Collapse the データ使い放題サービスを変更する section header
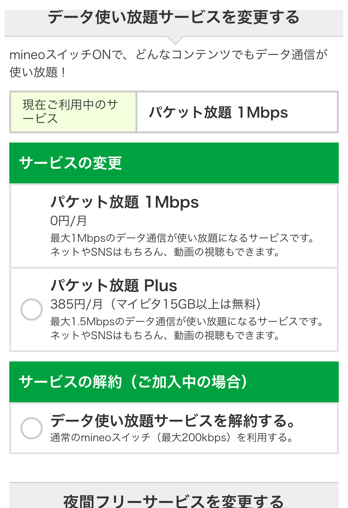Viewport: 348px width, 508px height. (x=174, y=18)
